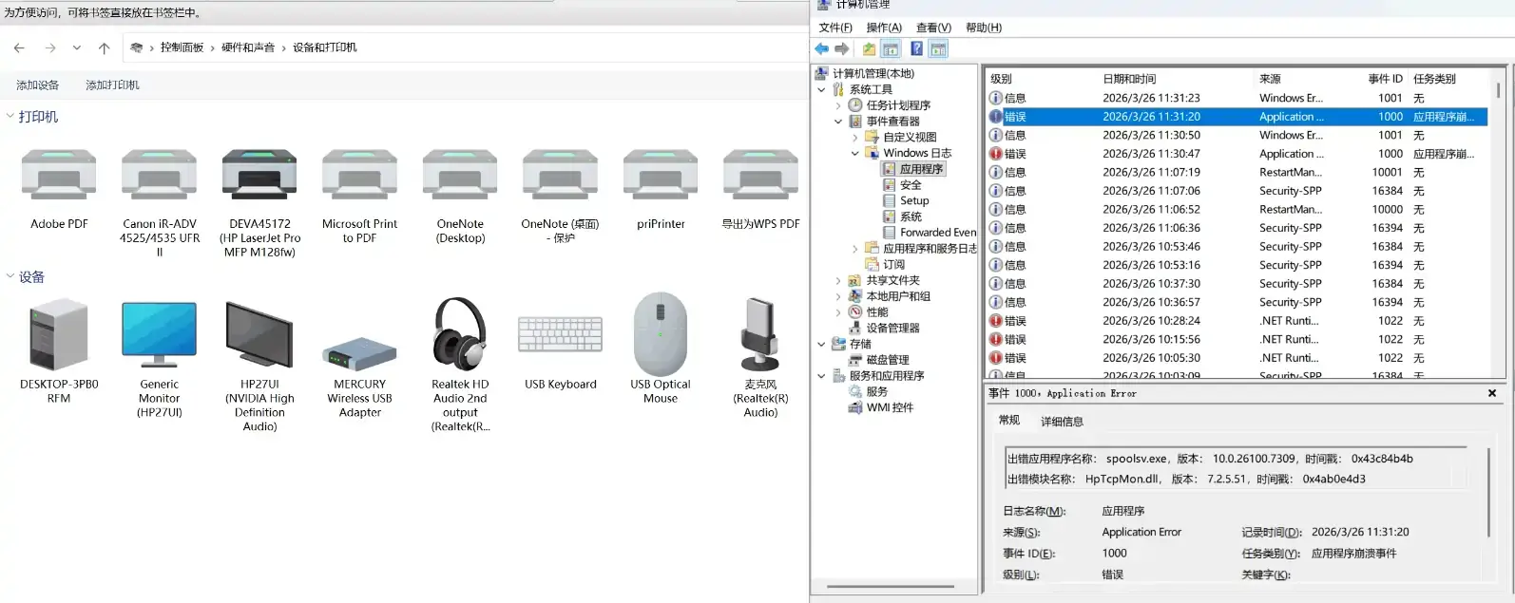Select the RestartManager event at 11:07:19
The image size is (1515, 603).
(1239, 173)
